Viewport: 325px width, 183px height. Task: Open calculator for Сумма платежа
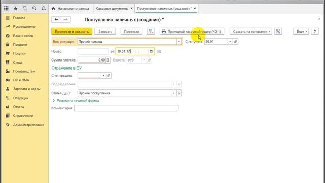[108, 60]
